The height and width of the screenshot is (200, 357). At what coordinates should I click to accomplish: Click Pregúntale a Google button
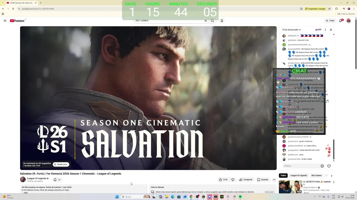point(315,9)
